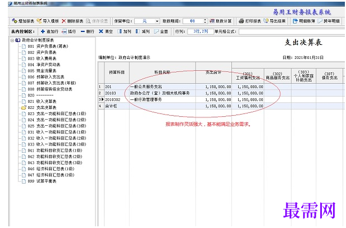Click the 单元格公式 formula input field
346x228 pixels.
click(x=292, y=31)
